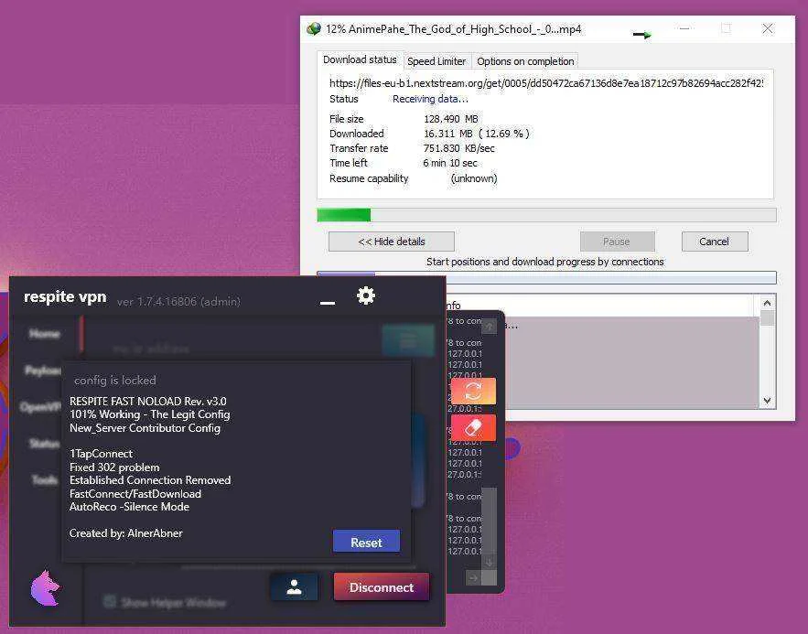Click file size value 128.490 MB
This screenshot has height=634, width=808.
[451, 119]
